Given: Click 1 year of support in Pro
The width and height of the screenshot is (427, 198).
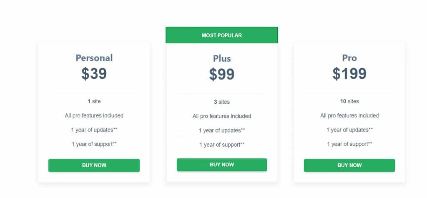Looking at the screenshot, I should point(349,144).
